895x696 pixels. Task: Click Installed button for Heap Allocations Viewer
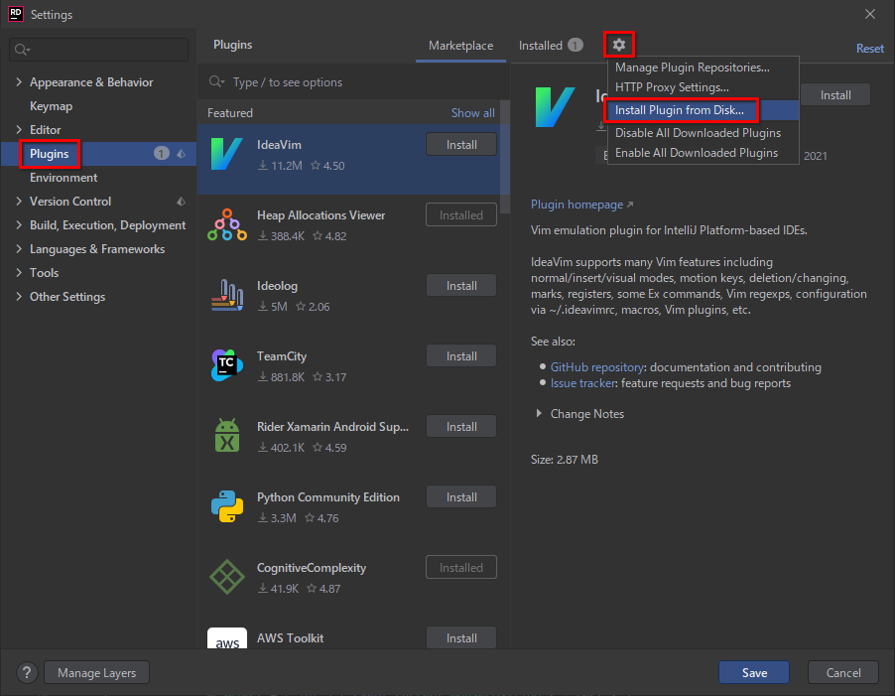tap(461, 215)
